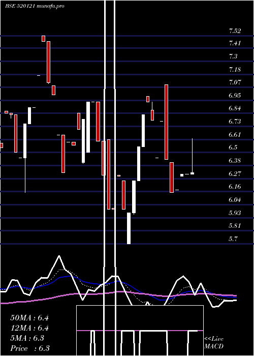Click the 6.61 price axis label
The image size is (254, 356).
click(235, 135)
